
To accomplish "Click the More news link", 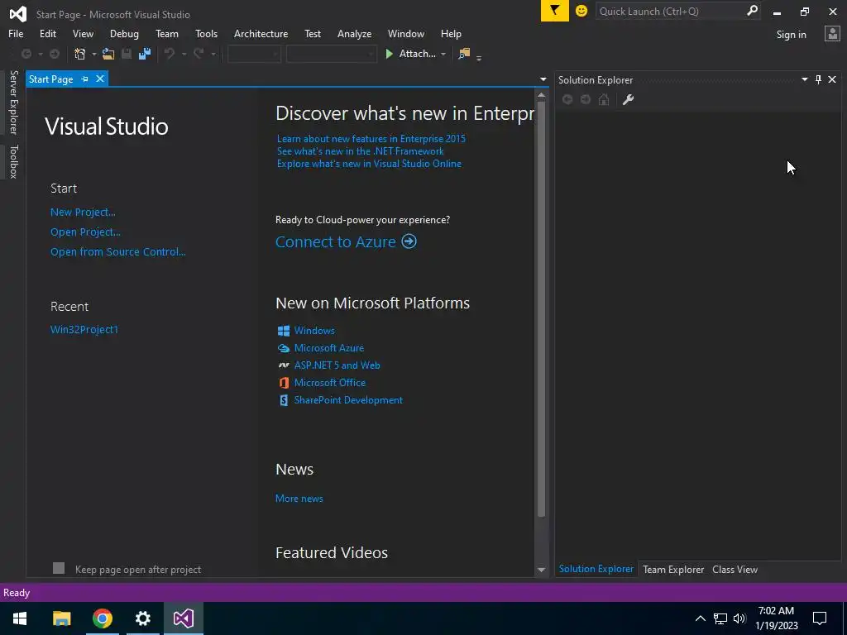I will [299, 499].
